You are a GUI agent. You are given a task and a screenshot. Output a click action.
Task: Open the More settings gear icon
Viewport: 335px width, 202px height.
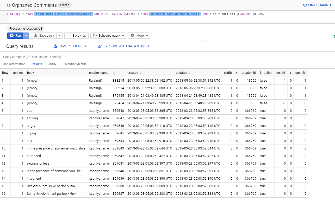point(132,35)
